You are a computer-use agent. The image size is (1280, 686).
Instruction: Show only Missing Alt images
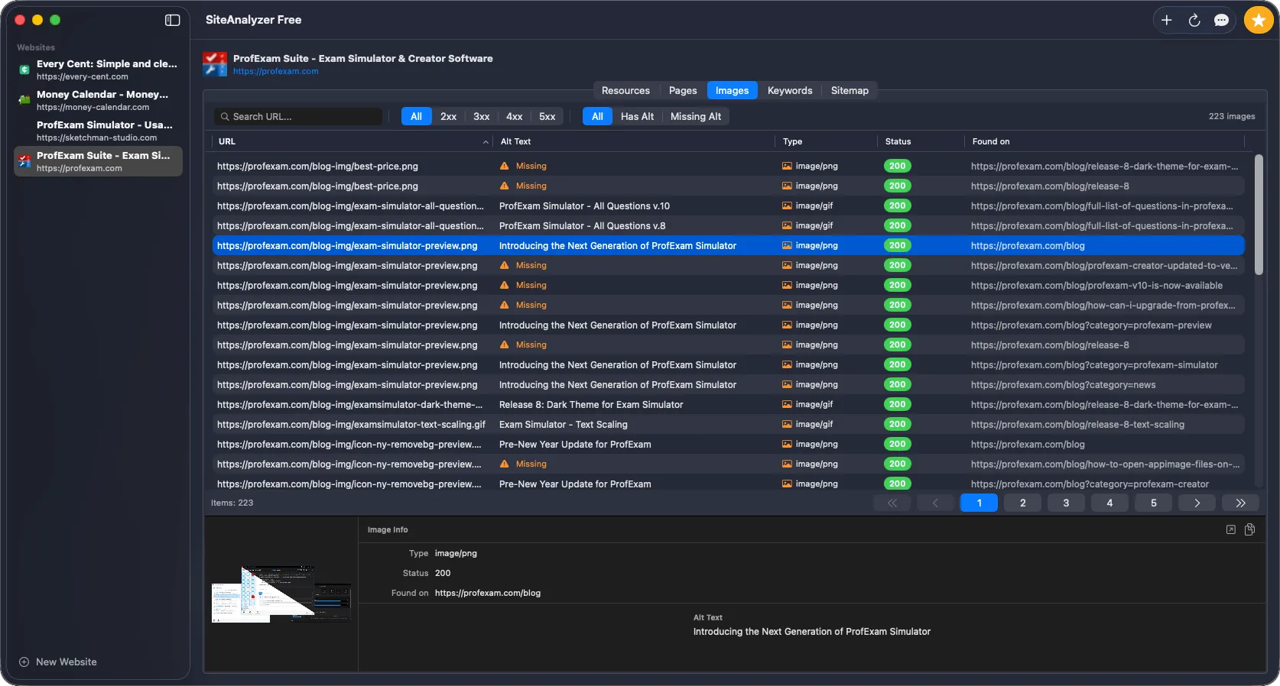pyautogui.click(x=696, y=117)
